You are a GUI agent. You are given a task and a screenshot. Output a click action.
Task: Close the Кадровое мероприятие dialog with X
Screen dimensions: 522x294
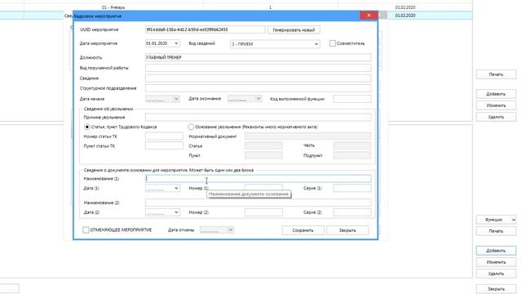click(x=369, y=16)
